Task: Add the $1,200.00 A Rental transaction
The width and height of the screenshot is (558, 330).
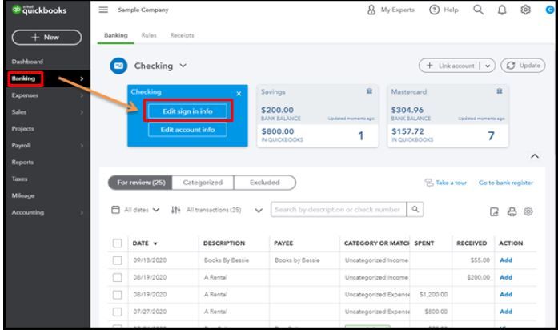Action: (x=506, y=294)
